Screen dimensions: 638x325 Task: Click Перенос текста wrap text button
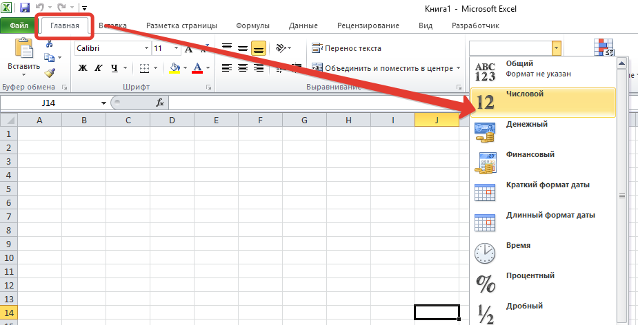click(x=347, y=48)
